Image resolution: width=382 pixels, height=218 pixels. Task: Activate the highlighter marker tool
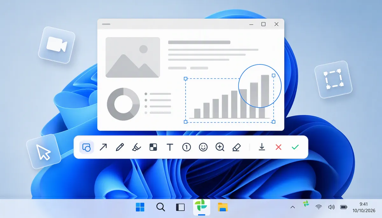pos(137,147)
